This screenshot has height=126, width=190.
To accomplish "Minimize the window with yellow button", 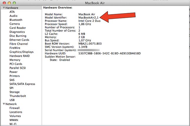I will click(9, 3).
